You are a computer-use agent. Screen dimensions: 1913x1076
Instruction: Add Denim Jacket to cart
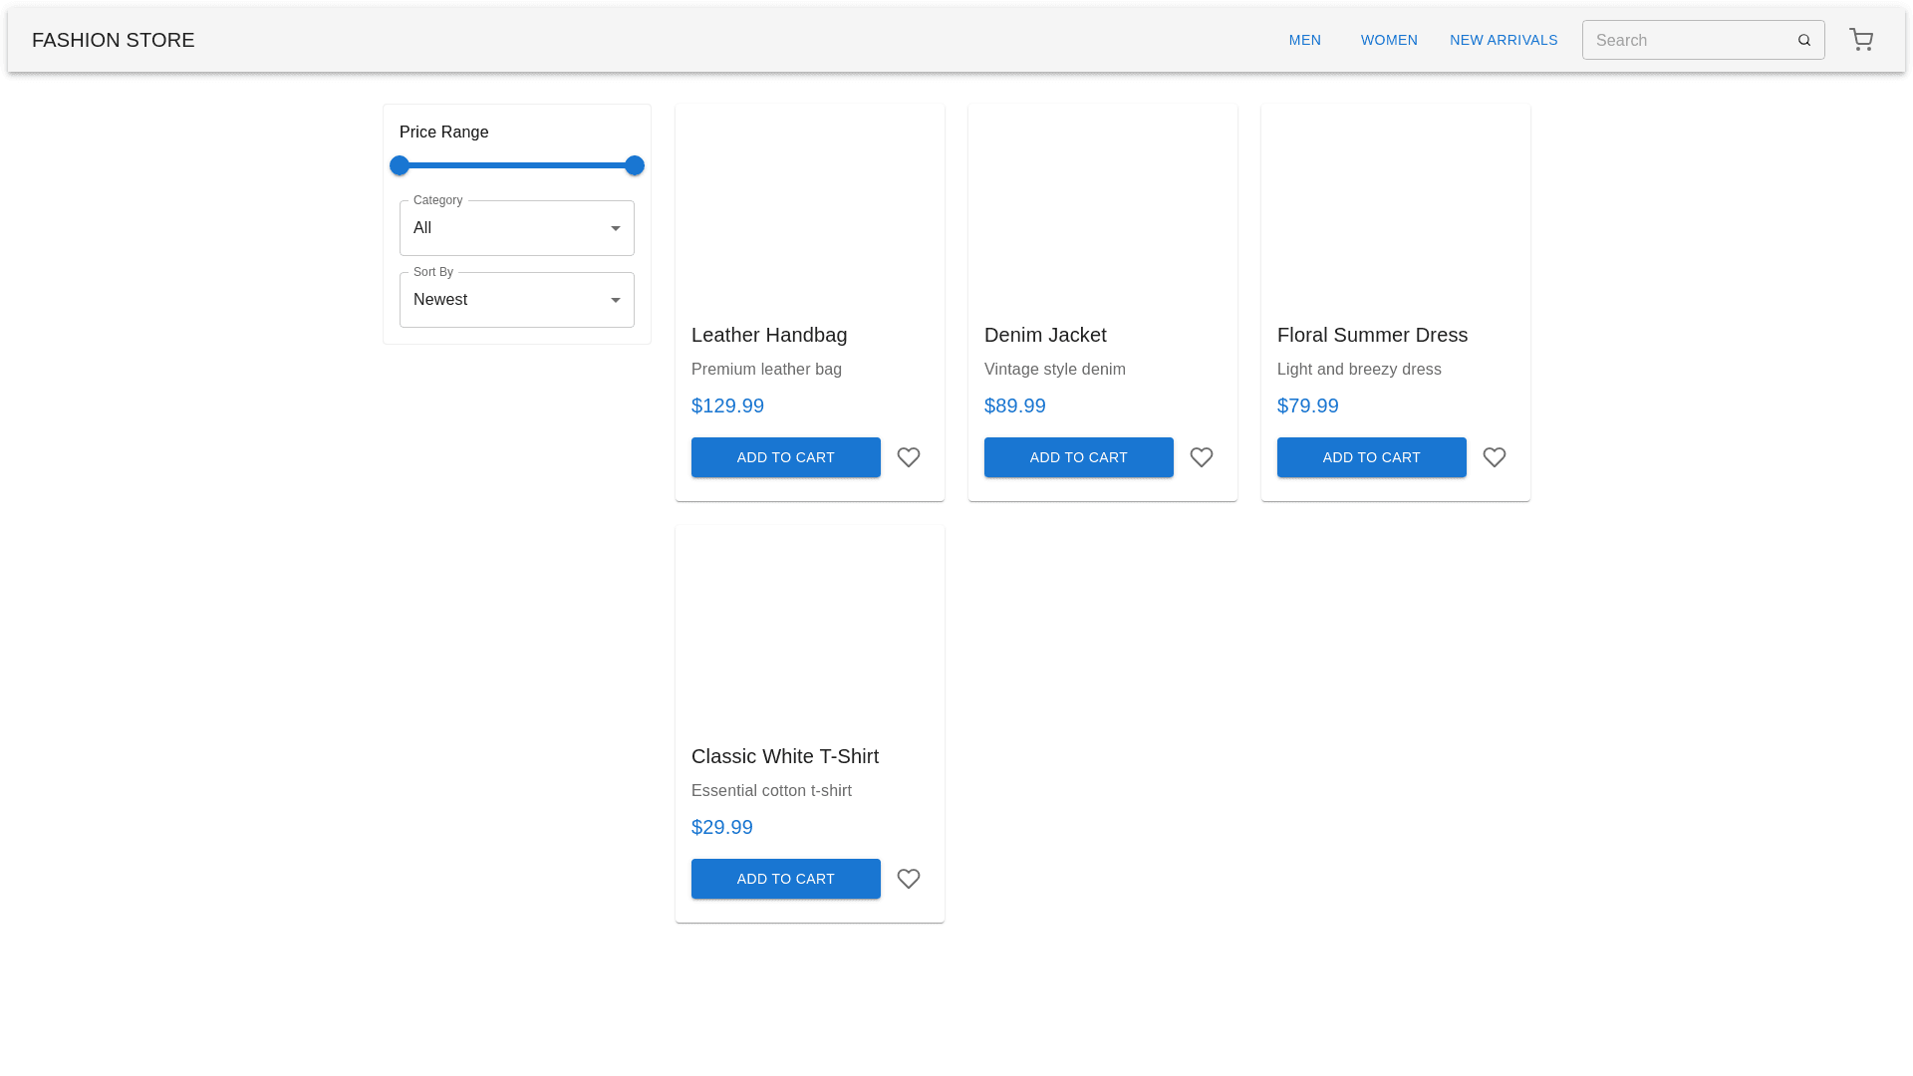coord(1078,457)
